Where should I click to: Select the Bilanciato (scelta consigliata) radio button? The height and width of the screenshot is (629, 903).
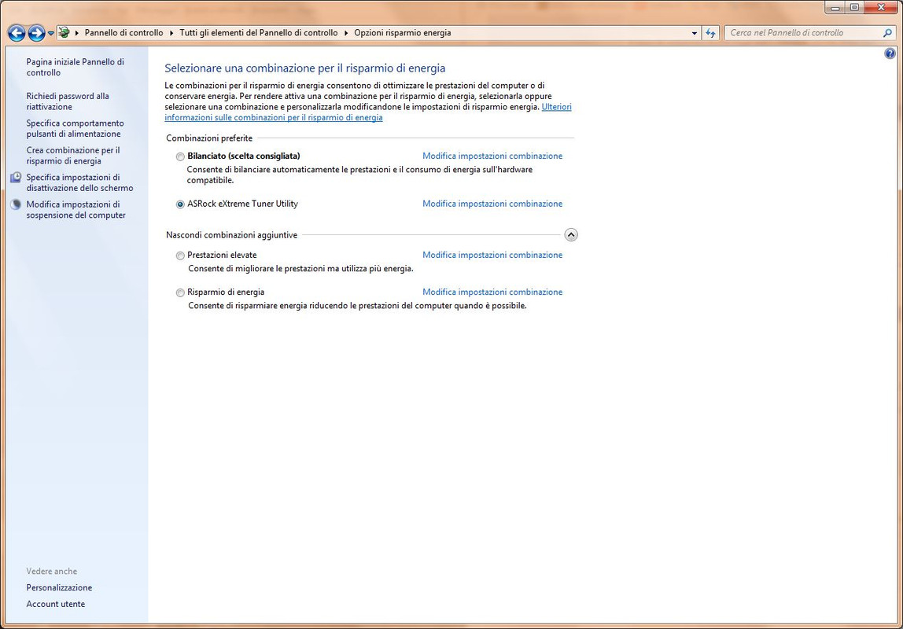[x=180, y=156]
